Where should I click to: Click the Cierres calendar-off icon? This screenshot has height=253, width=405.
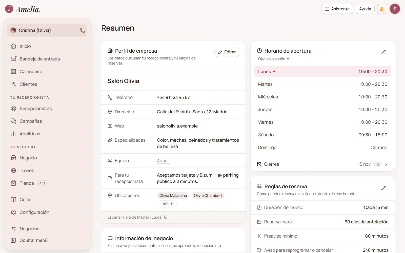[259, 164]
